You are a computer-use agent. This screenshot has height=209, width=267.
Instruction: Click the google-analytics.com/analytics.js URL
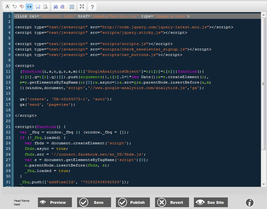tap(137, 88)
